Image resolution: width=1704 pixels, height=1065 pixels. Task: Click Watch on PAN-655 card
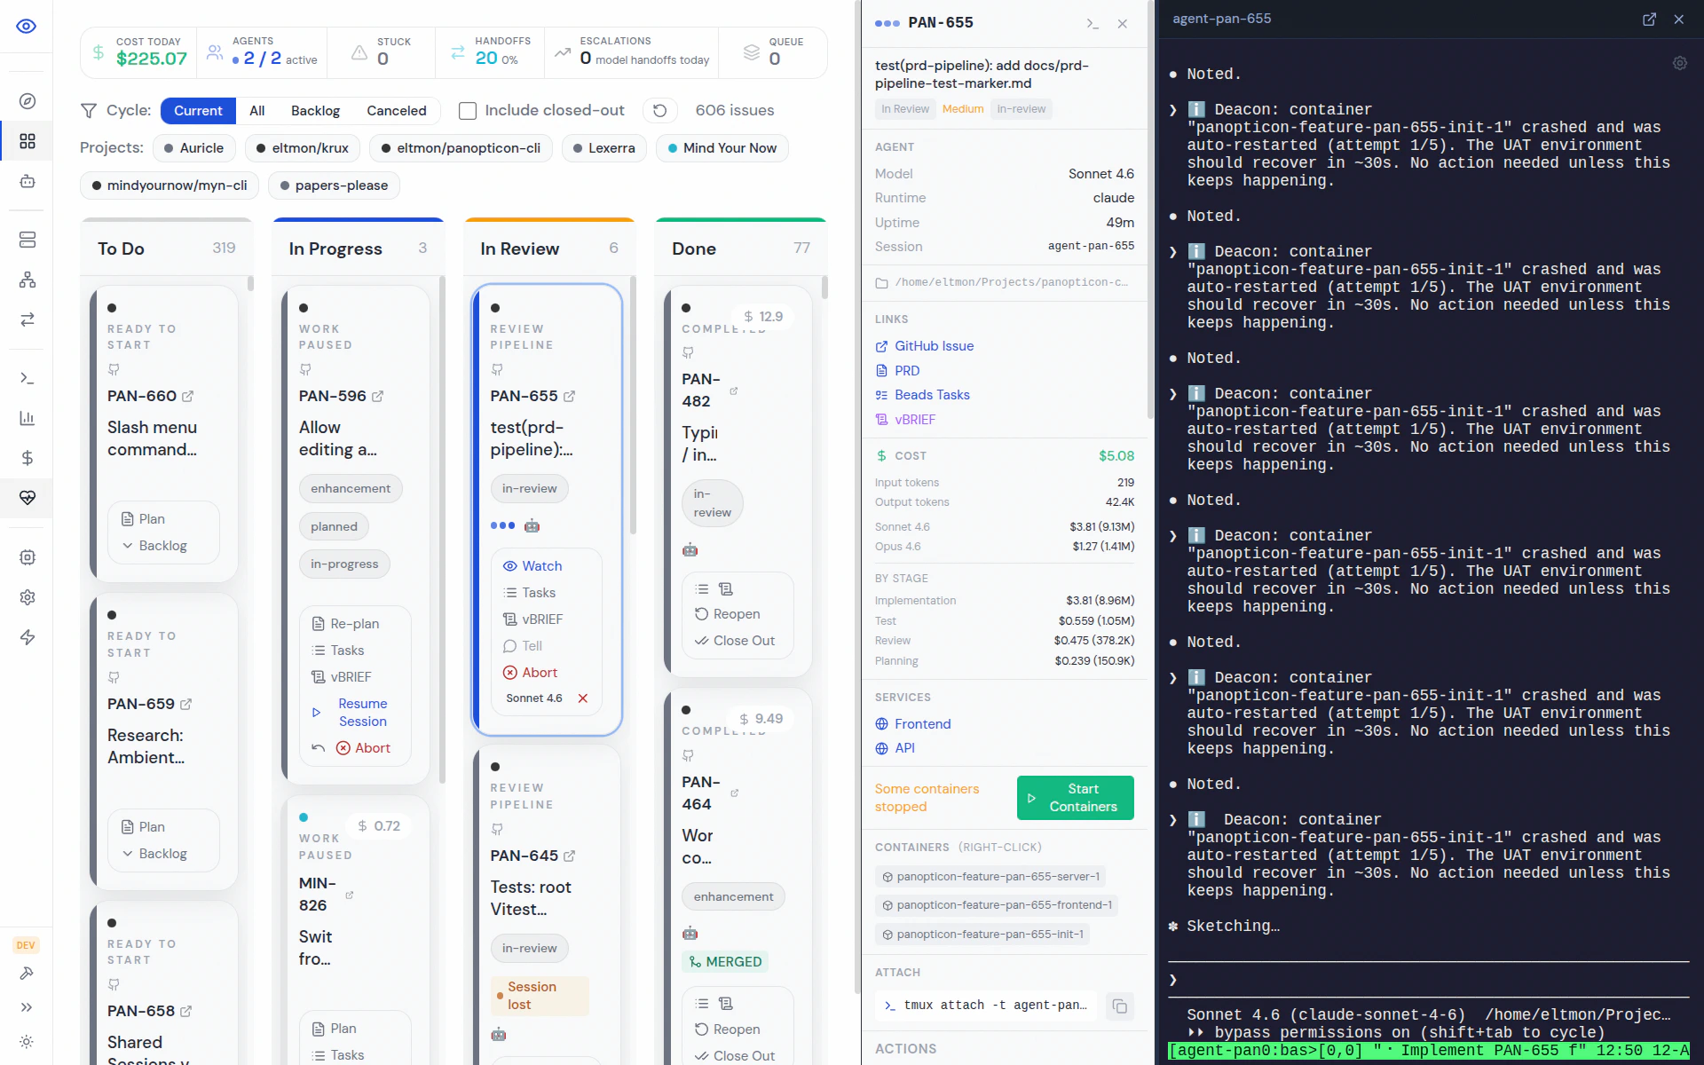click(532, 566)
